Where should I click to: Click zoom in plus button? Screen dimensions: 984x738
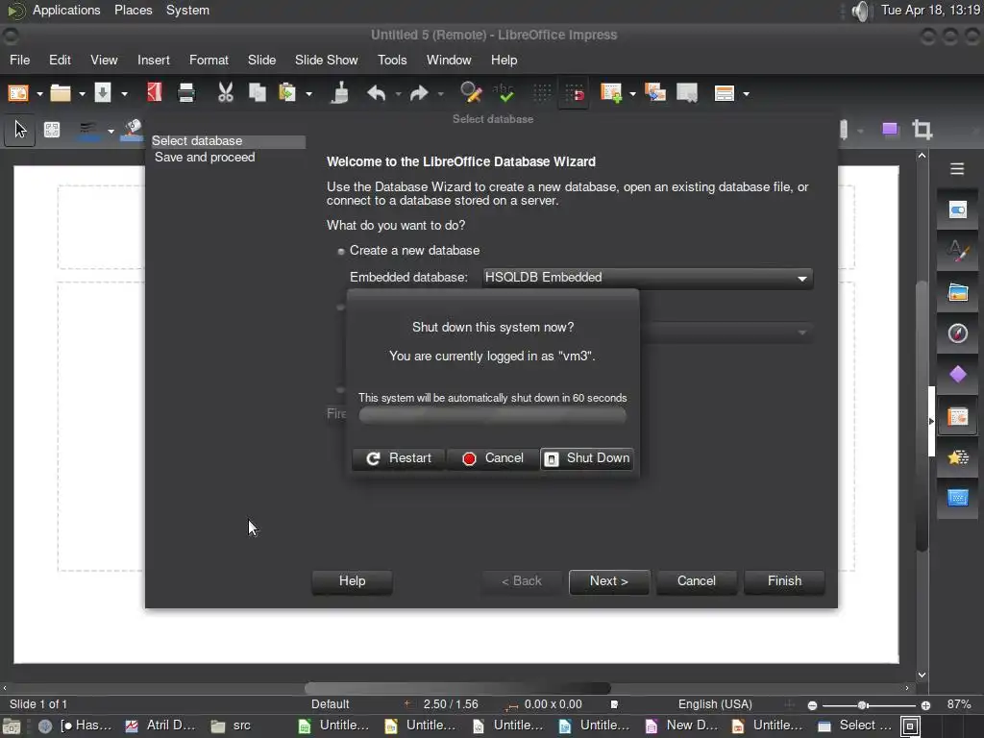click(925, 705)
